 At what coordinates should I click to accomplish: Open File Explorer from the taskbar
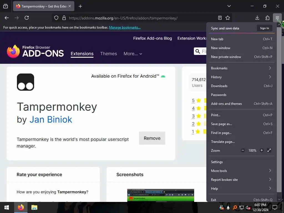34,207
